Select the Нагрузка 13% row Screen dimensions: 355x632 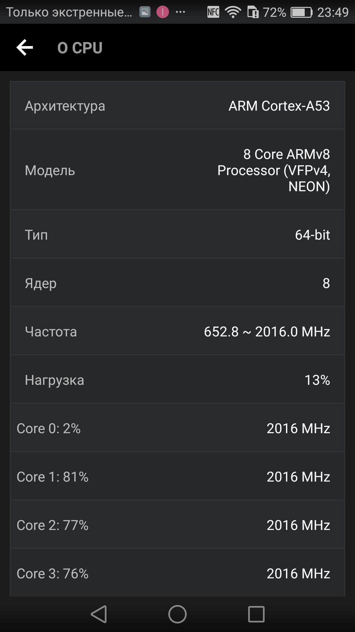(177, 380)
